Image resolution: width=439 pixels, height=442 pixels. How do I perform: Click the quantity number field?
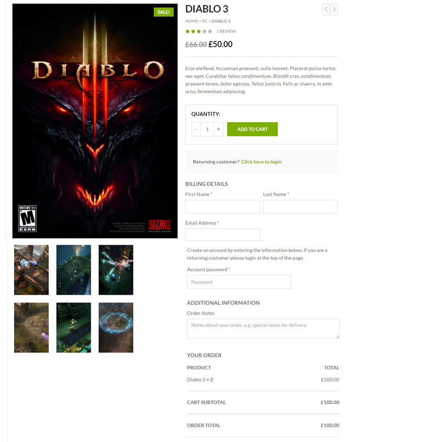[207, 129]
